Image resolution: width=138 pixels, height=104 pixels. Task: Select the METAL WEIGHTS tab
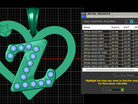click(99, 14)
